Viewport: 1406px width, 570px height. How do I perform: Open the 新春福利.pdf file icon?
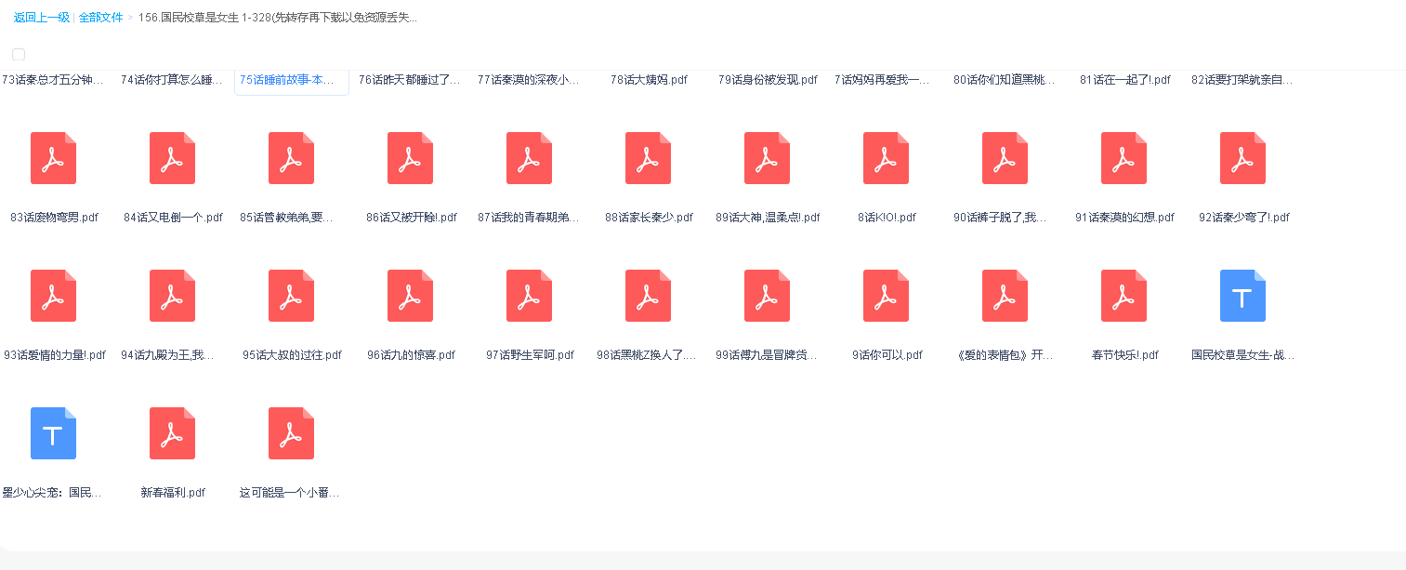[x=173, y=433]
